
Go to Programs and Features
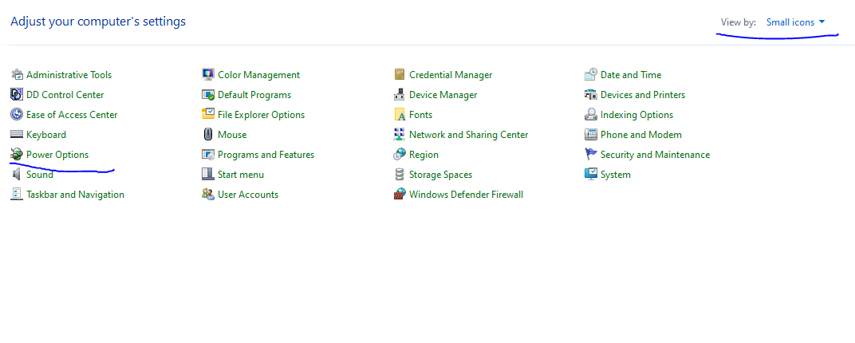[266, 155]
